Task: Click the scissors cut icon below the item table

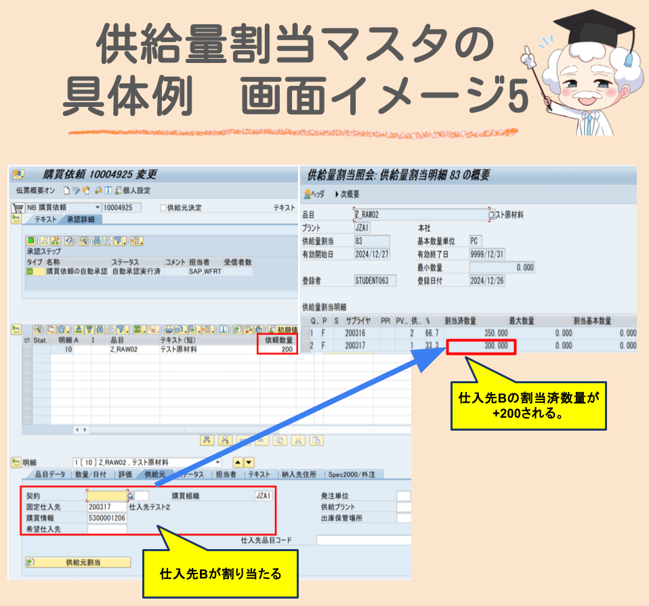Action: pos(298,439)
